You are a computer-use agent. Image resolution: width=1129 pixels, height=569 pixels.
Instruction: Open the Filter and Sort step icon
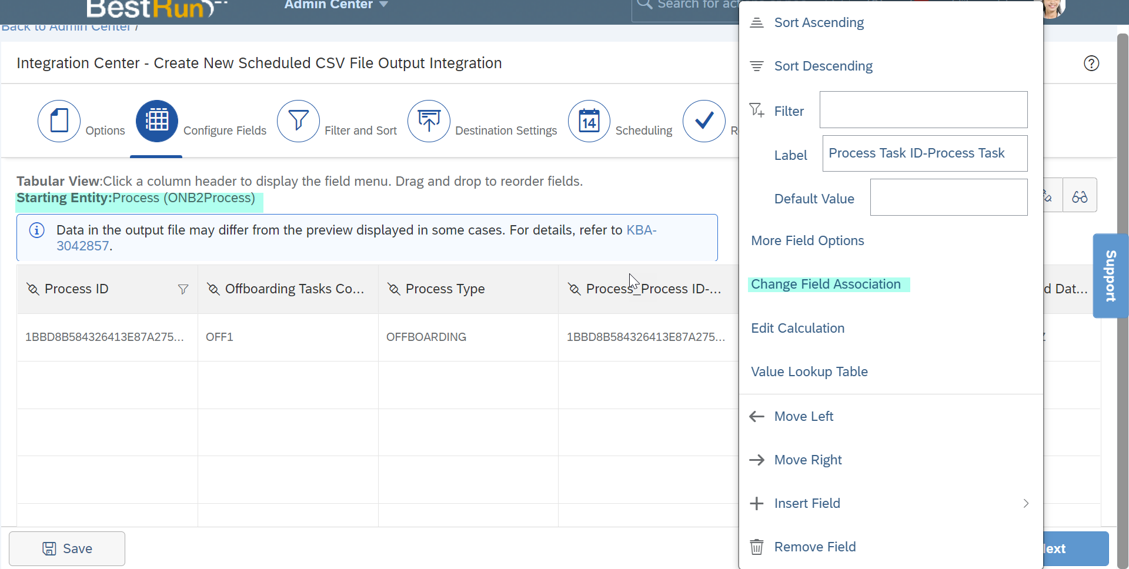point(298,121)
